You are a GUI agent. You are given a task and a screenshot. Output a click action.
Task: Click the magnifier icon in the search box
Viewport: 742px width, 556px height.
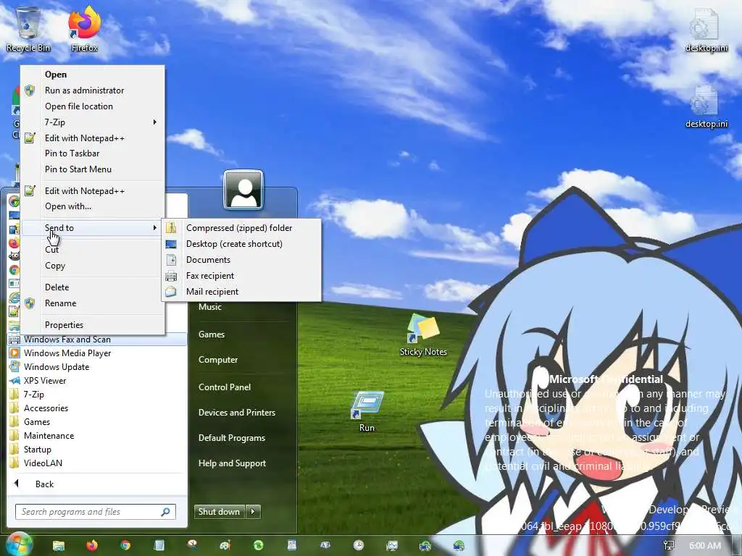coord(166,512)
